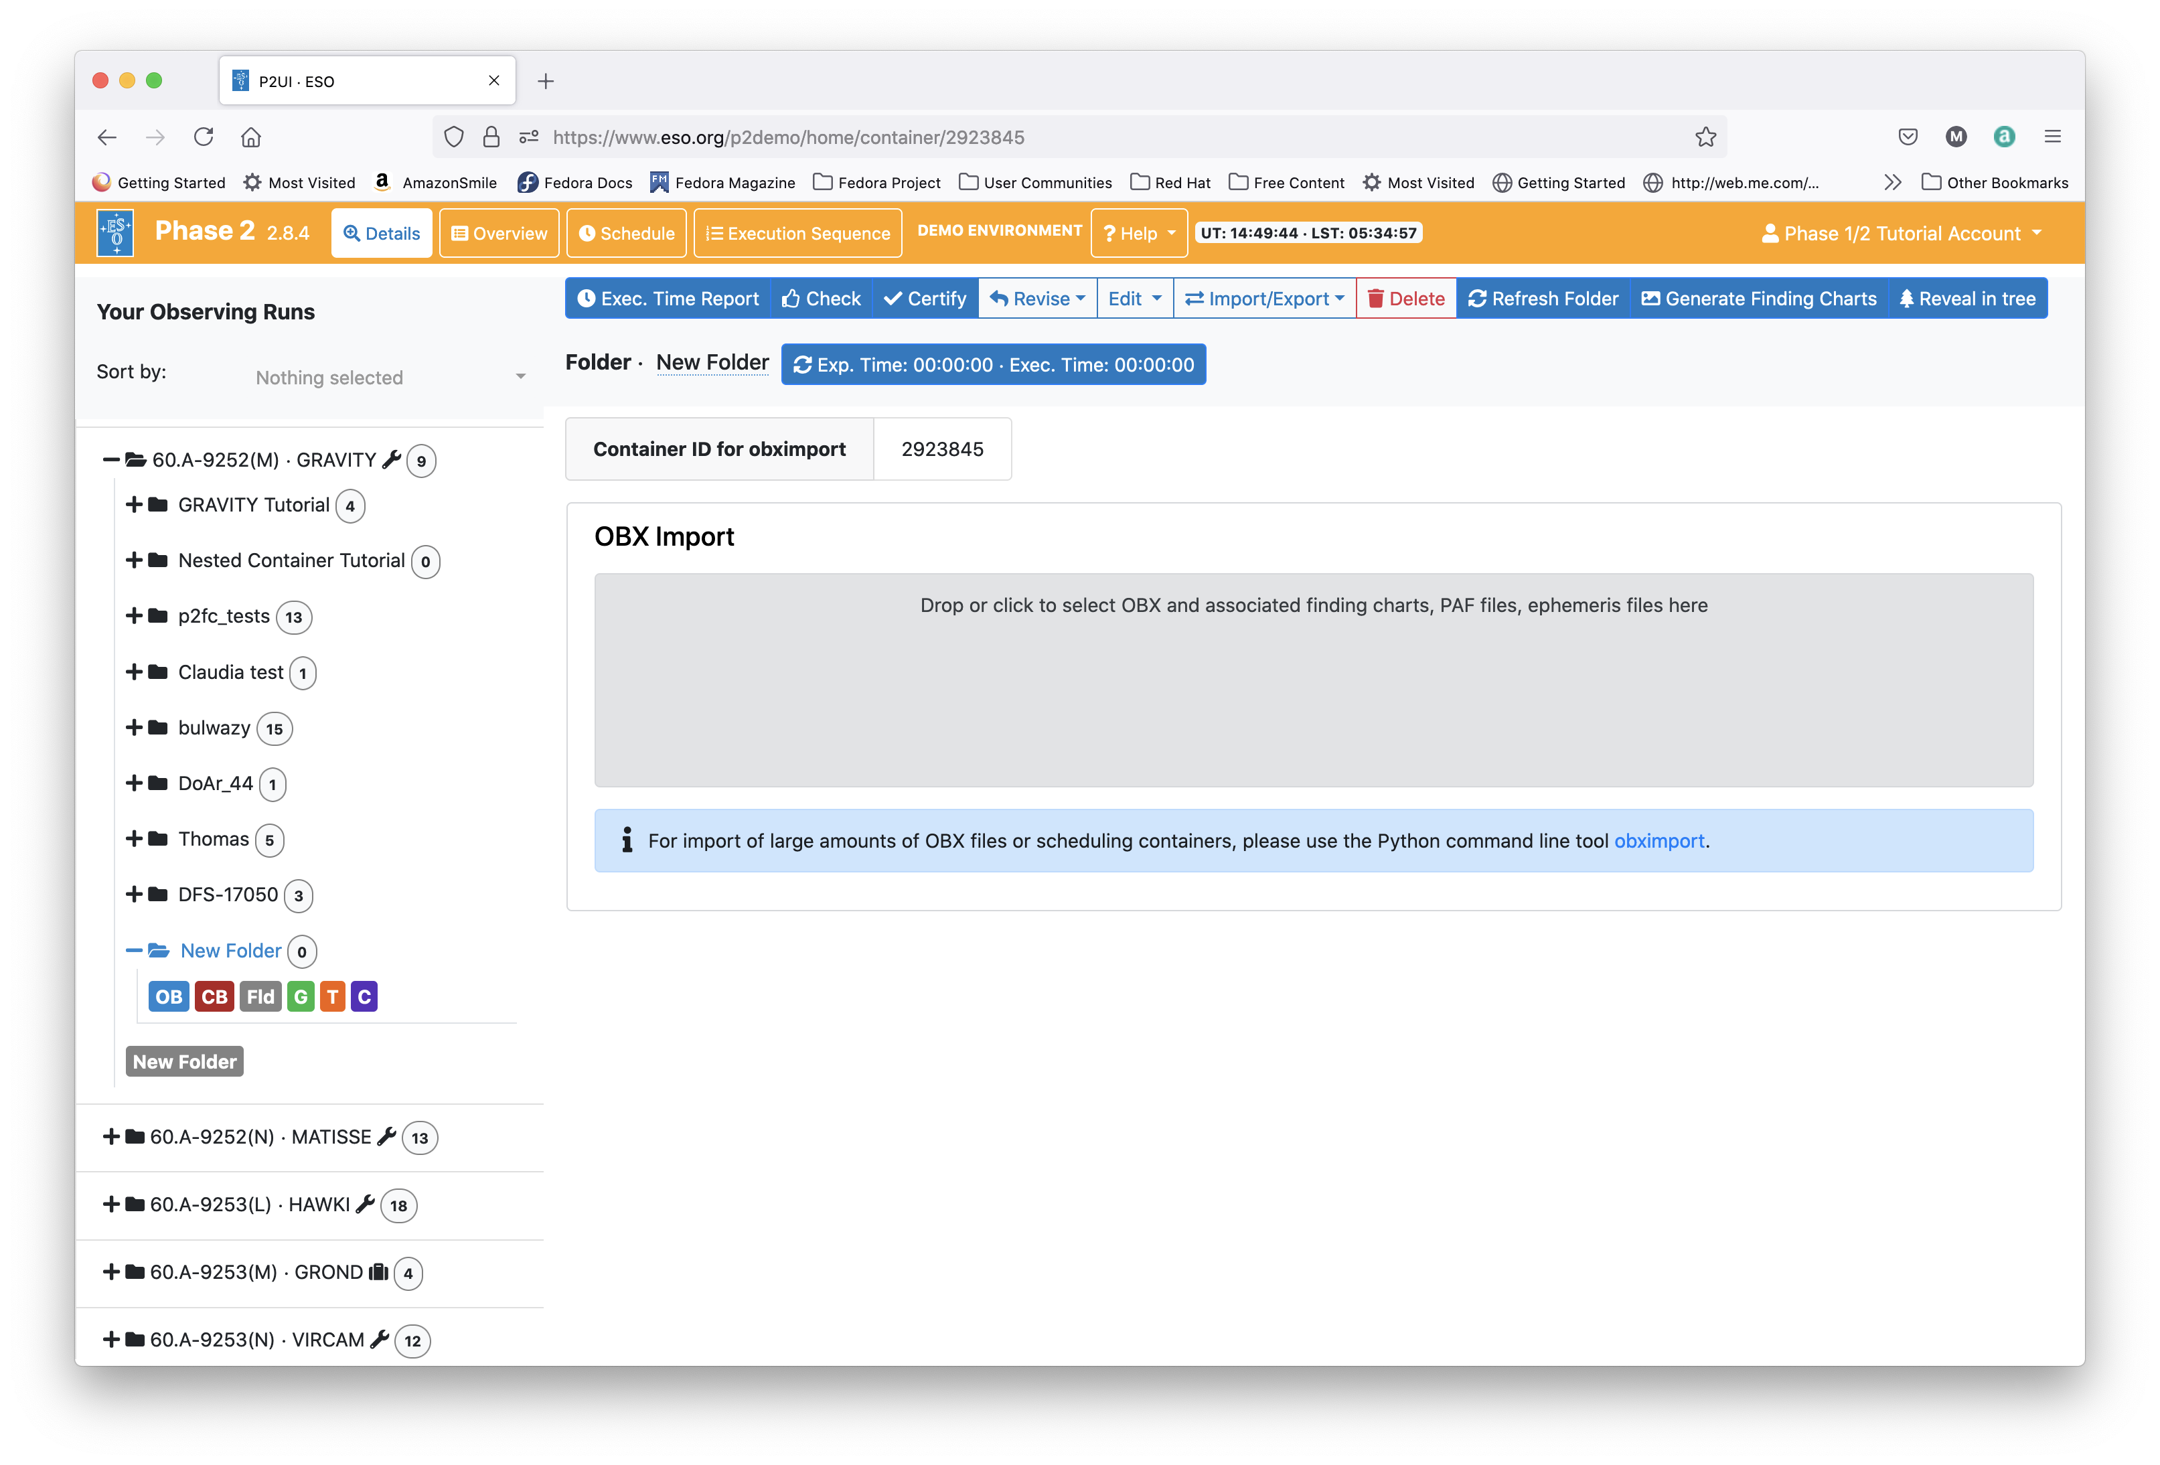Open the Import/Export dropdown menu
Screen dimensions: 2160x1465
[x=1264, y=299]
